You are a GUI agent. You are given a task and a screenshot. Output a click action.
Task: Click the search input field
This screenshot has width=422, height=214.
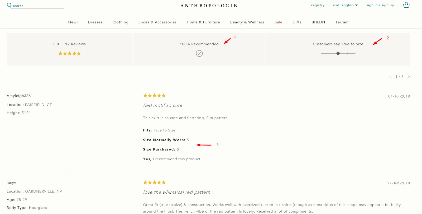point(38,6)
